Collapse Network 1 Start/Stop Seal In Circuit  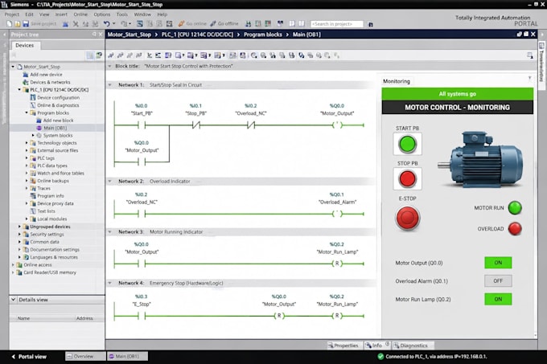pyautogui.click(x=110, y=84)
